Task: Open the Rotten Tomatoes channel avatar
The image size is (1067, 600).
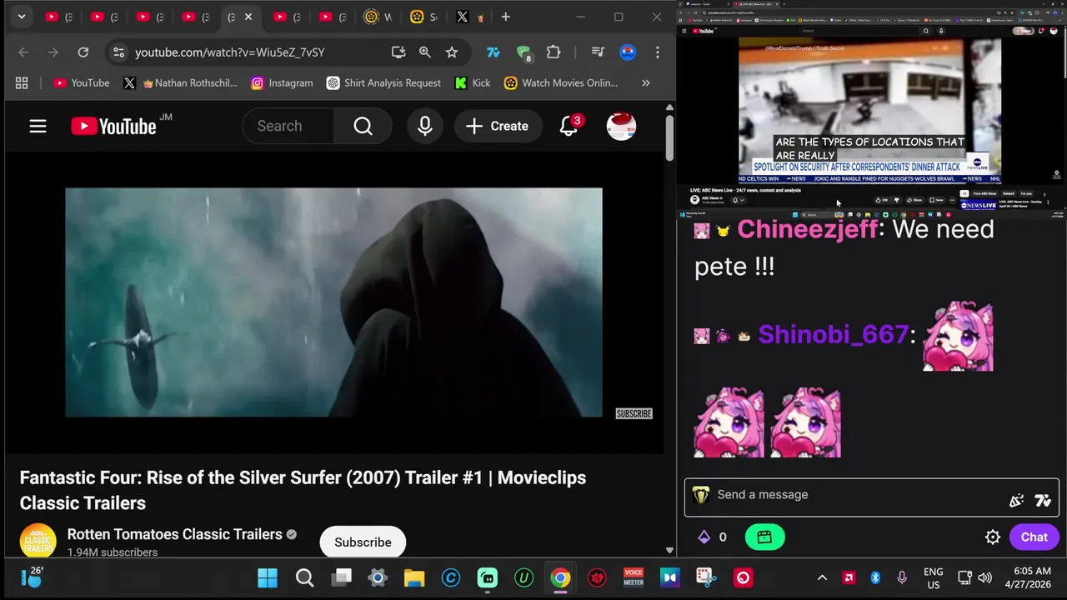Action: [x=38, y=542]
